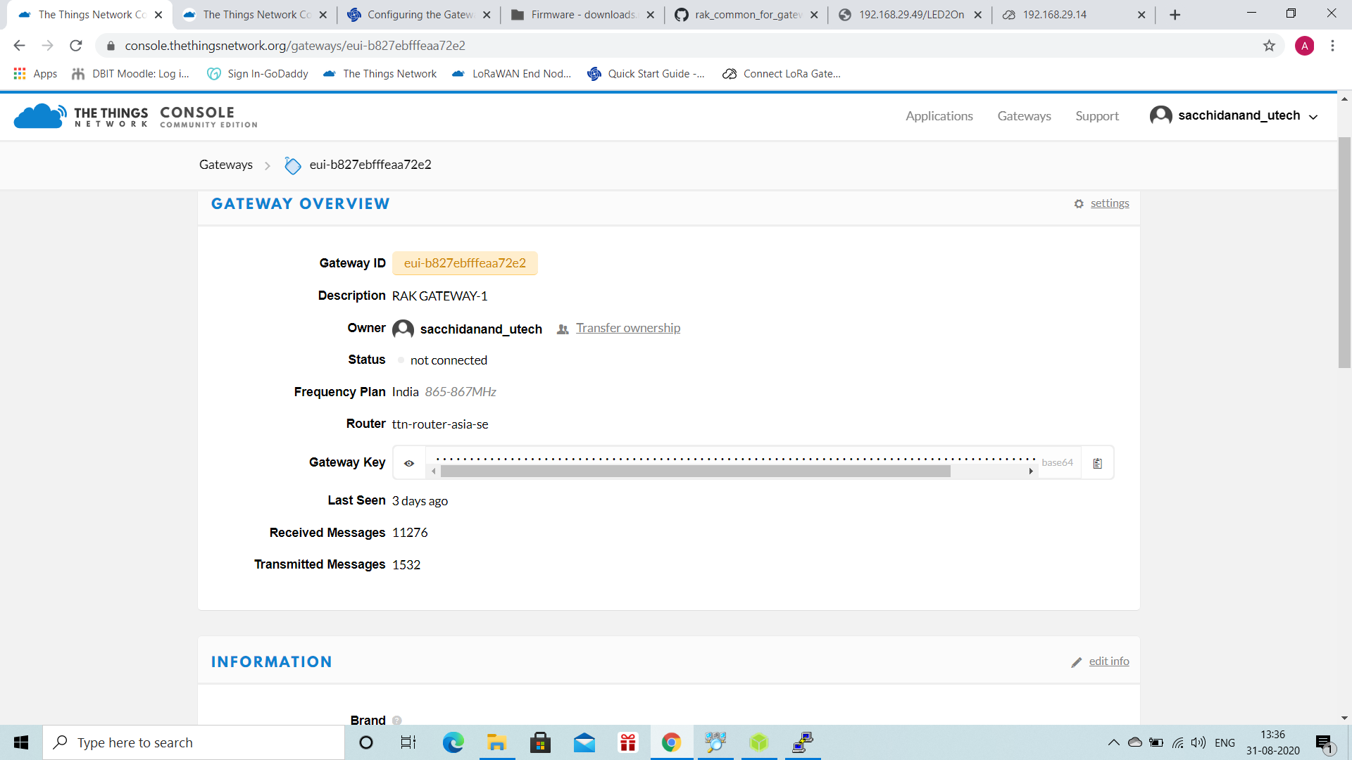Click the gateway key scroll-right arrow
This screenshot has width=1352, height=760.
[1031, 471]
